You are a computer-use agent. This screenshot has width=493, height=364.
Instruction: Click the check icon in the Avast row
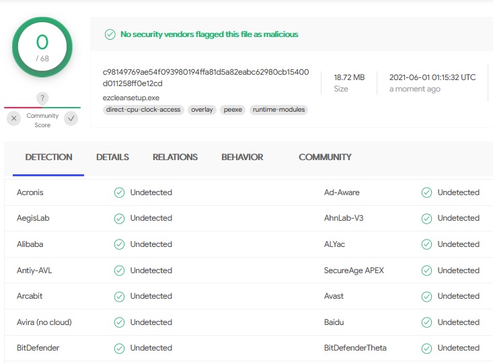coord(426,296)
